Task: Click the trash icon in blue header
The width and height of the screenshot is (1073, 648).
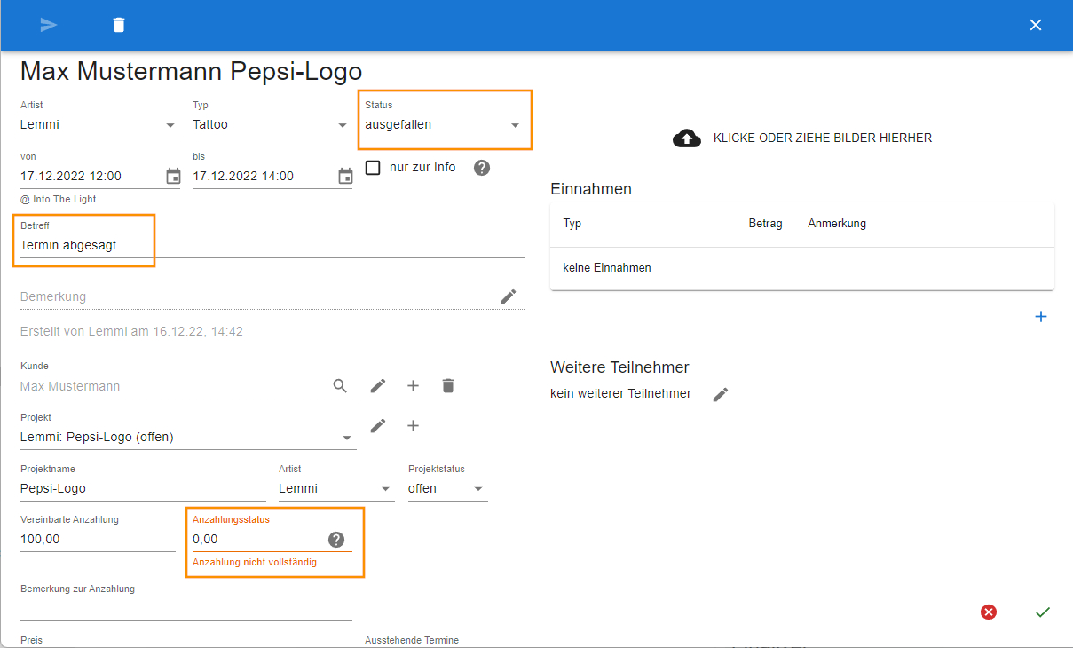Action: 119,25
